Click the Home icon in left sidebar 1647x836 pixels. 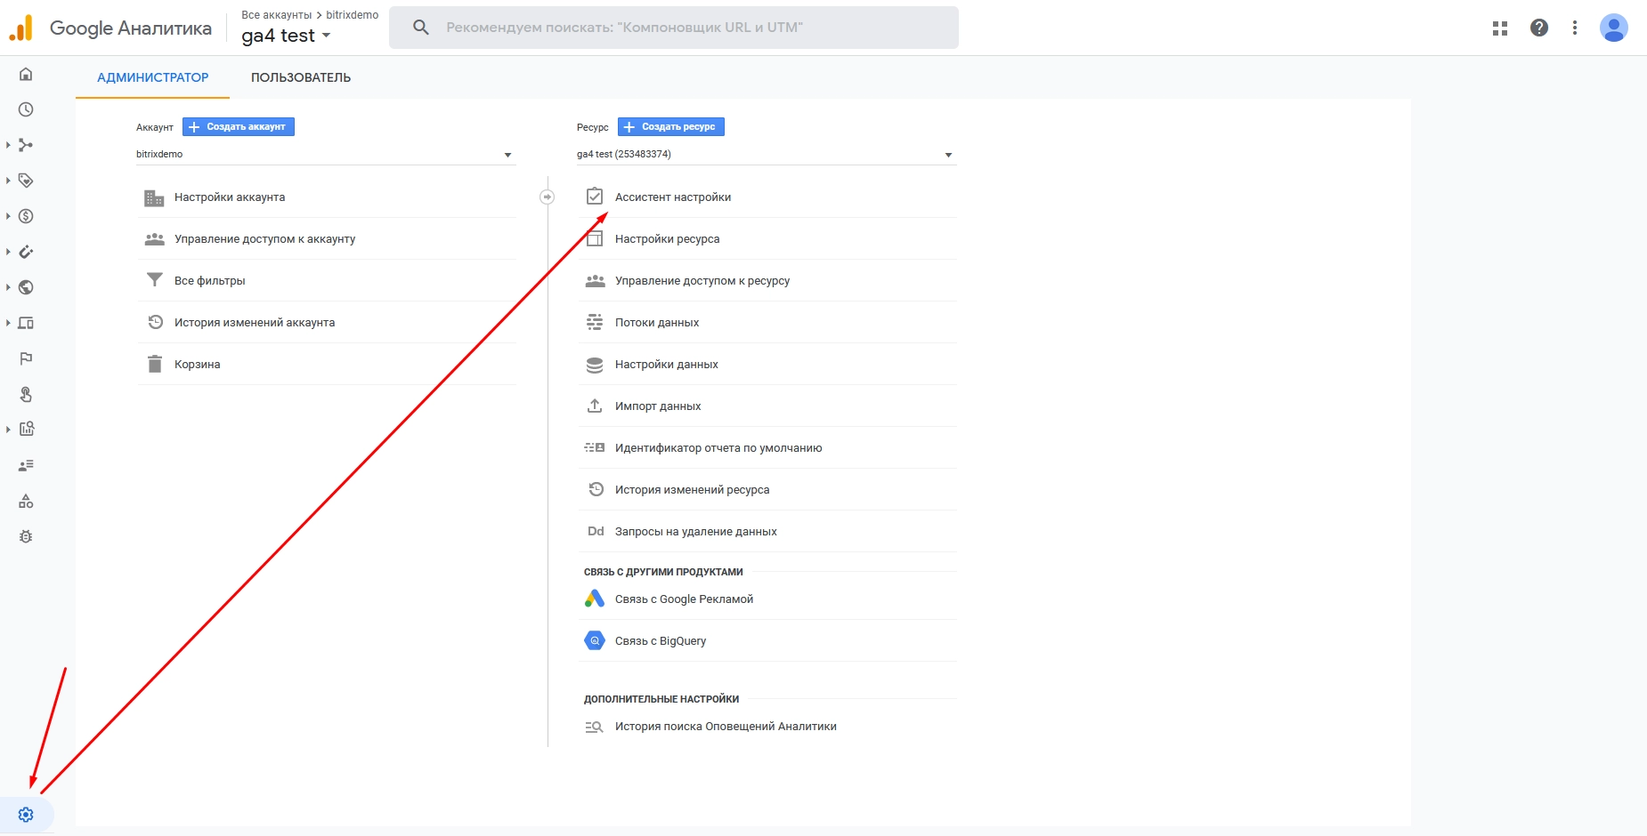click(x=26, y=74)
